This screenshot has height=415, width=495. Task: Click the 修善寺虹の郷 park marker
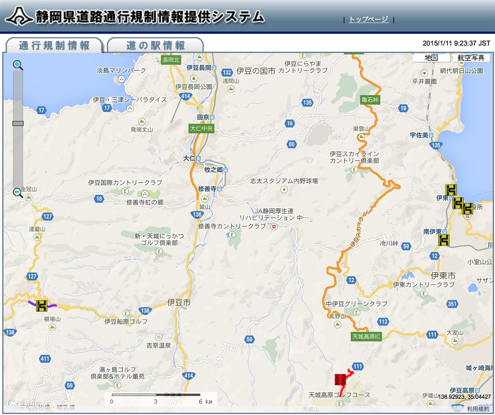click(145, 194)
